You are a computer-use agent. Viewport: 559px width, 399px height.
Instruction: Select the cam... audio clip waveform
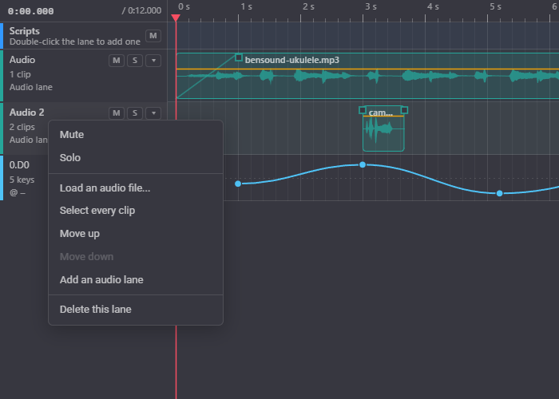[383, 129]
